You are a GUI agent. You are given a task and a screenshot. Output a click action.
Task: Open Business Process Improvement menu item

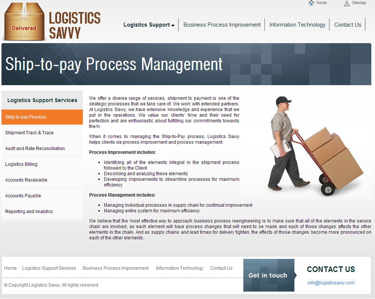pyautogui.click(x=222, y=25)
